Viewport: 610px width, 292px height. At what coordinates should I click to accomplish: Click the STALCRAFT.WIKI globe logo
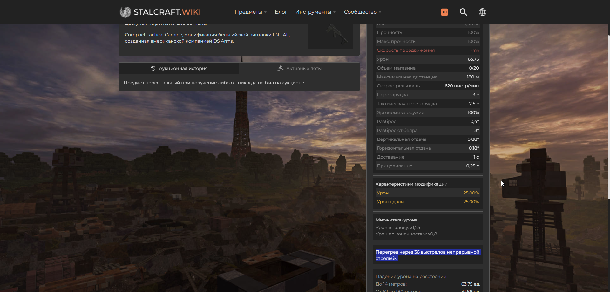click(125, 12)
